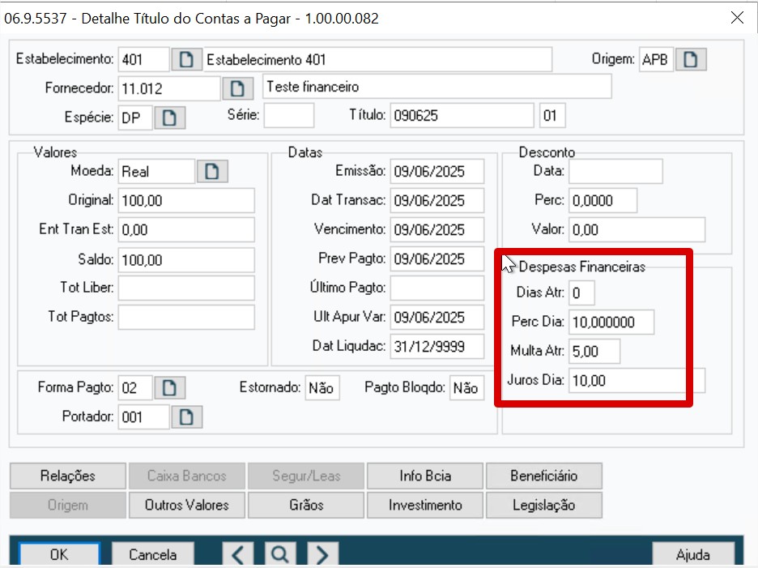Screen dimensions: 758x568
Task: Select the Perc Dia field 10,000000
Action: tap(611, 322)
